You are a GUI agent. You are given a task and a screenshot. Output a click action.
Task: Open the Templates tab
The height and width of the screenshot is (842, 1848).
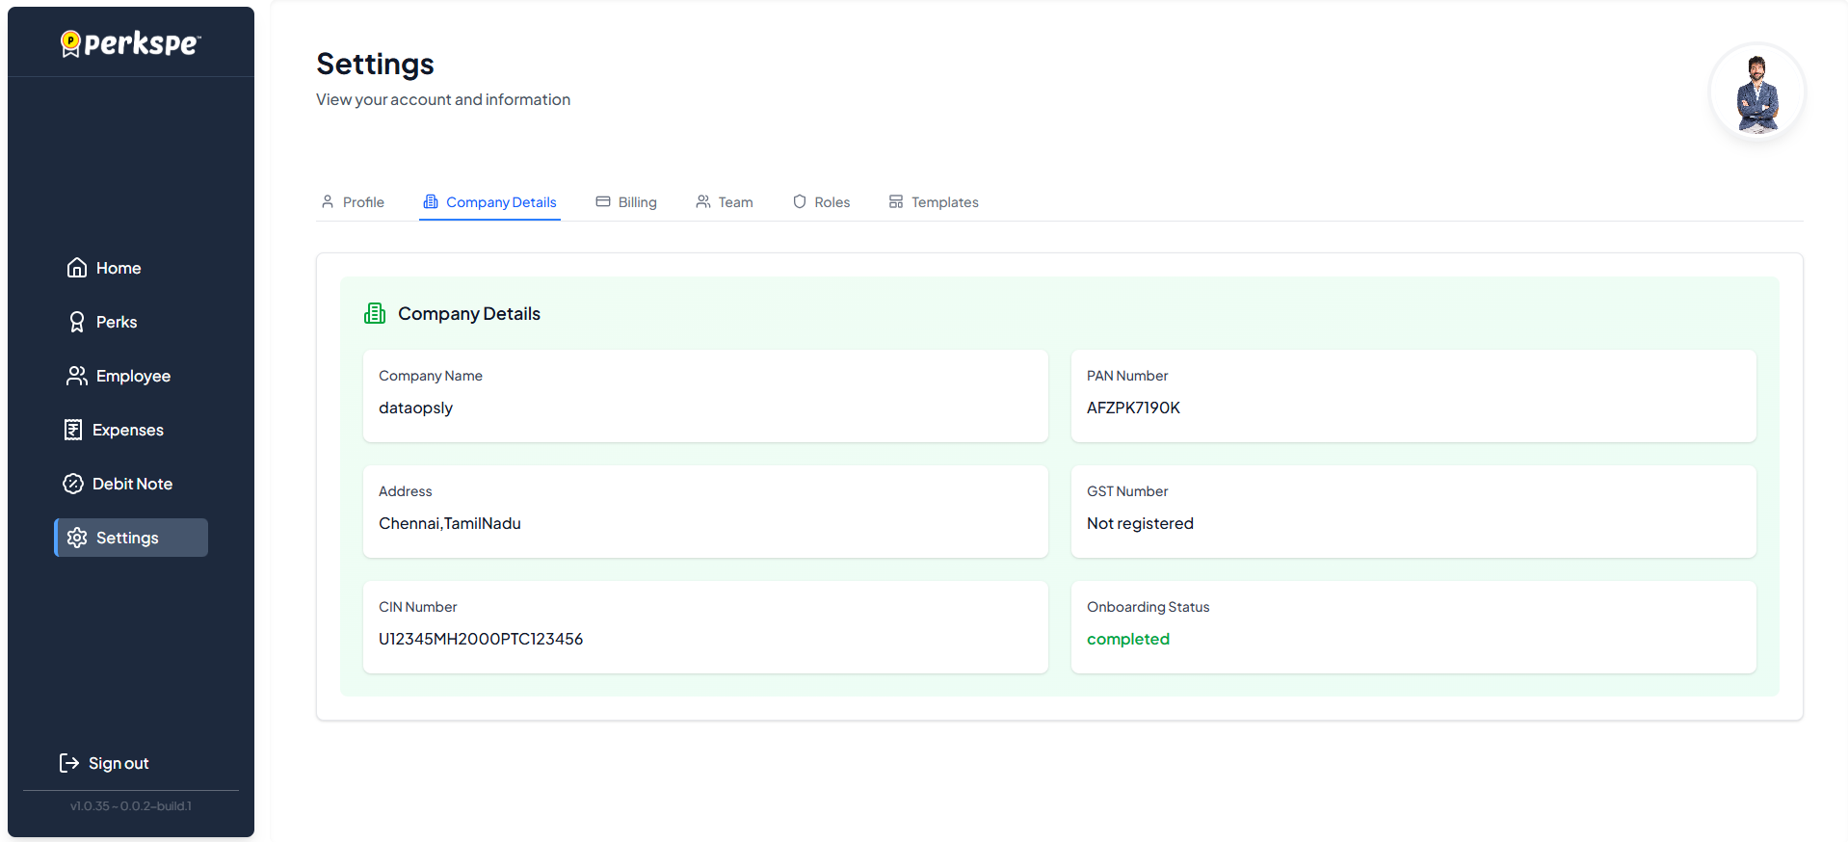934,202
